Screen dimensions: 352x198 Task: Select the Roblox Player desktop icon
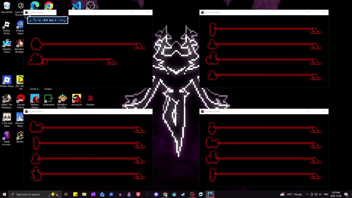(7, 81)
